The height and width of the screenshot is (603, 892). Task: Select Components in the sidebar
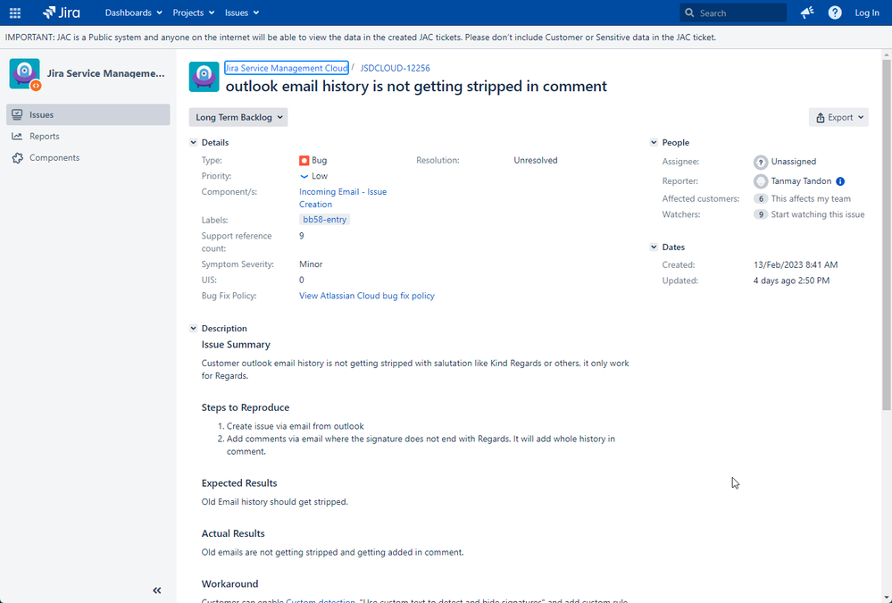[x=88, y=158]
